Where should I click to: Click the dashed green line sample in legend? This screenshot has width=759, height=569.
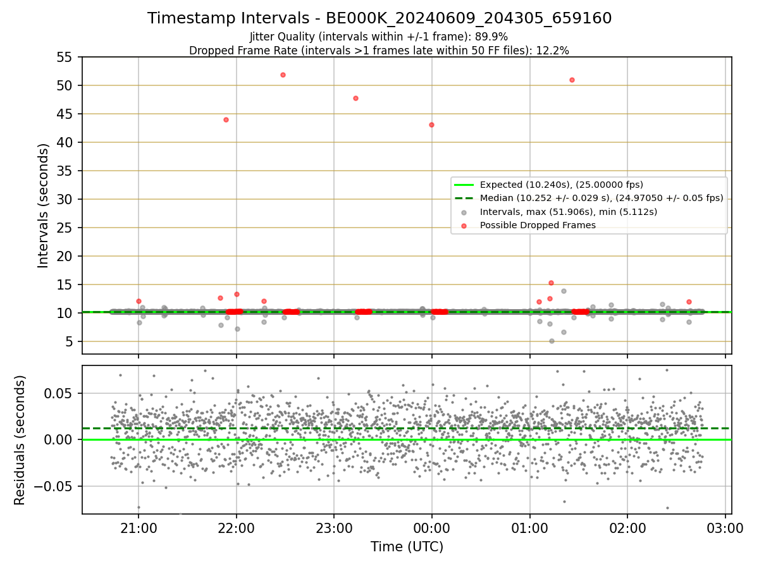464,198
